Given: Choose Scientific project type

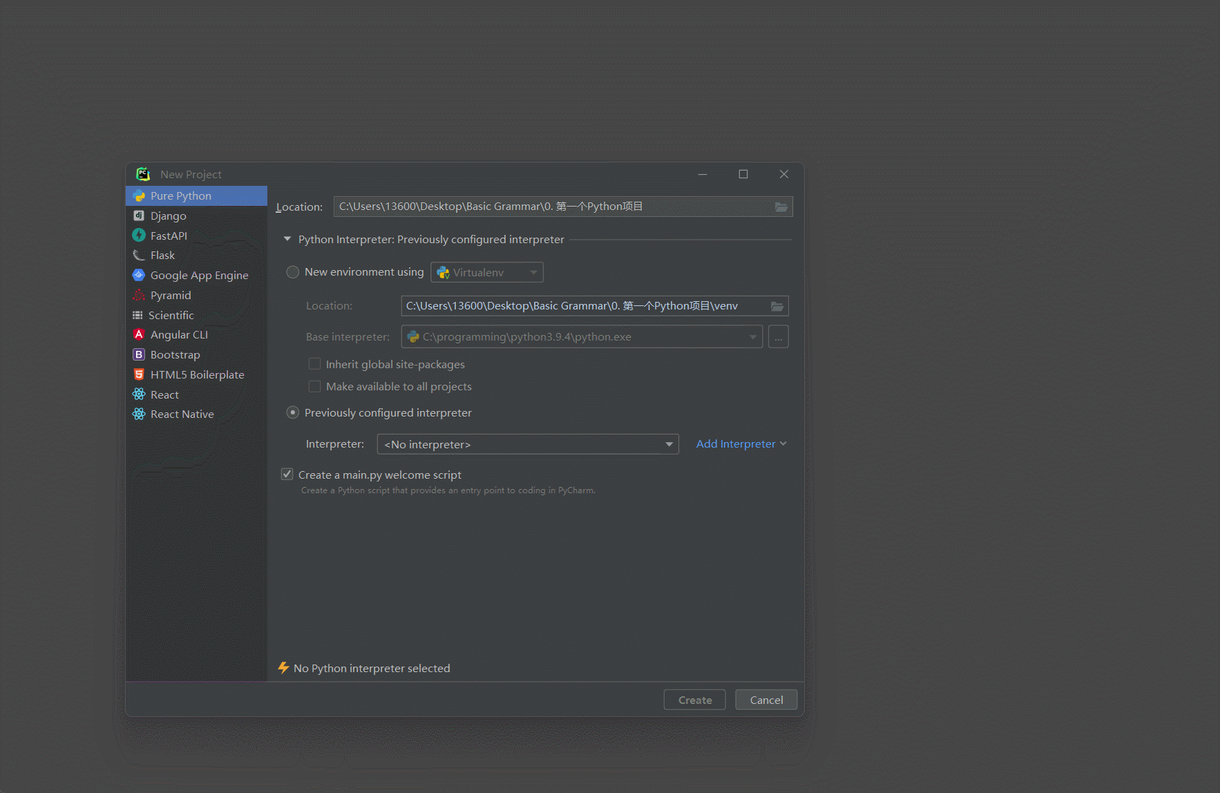Looking at the screenshot, I should click(x=196, y=315).
